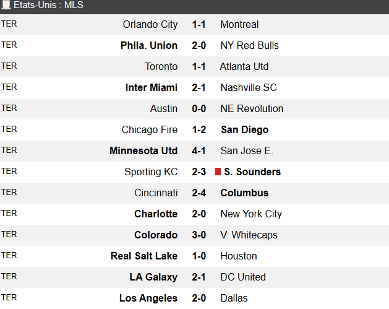Select the San Diego team name

(244, 130)
